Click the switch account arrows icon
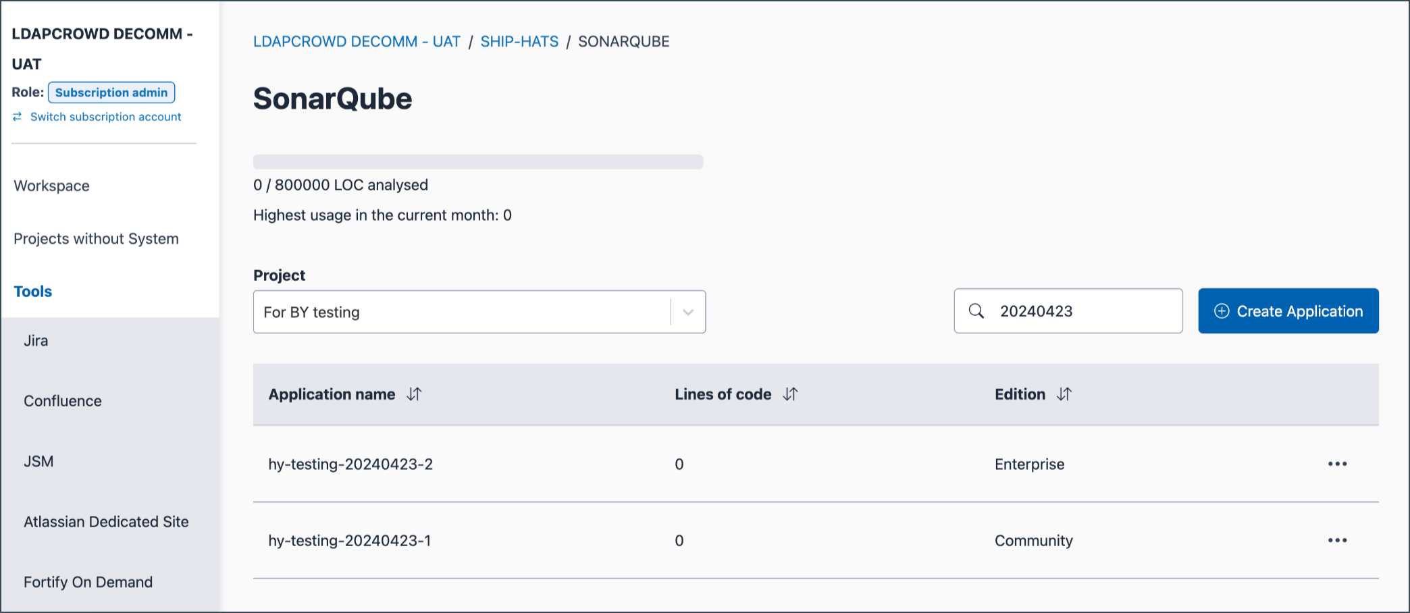The width and height of the screenshot is (1410, 613). coord(18,117)
